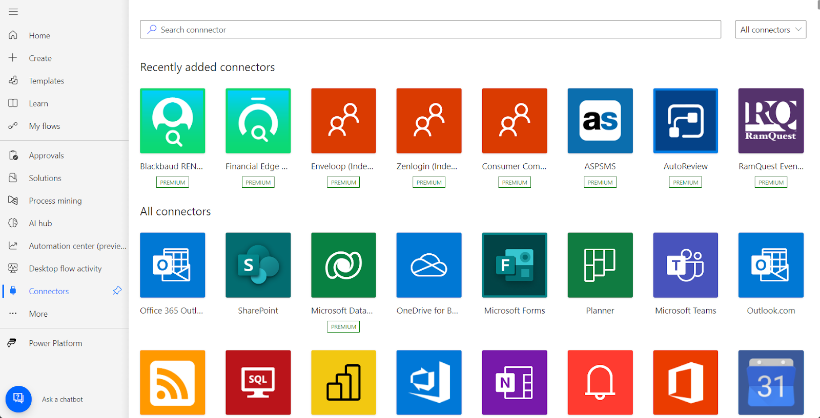
Task: Go to My flows
Action: 64,126
